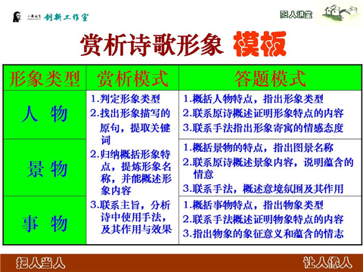
Task: Click the 让人像人 footer text
Action: point(327,262)
